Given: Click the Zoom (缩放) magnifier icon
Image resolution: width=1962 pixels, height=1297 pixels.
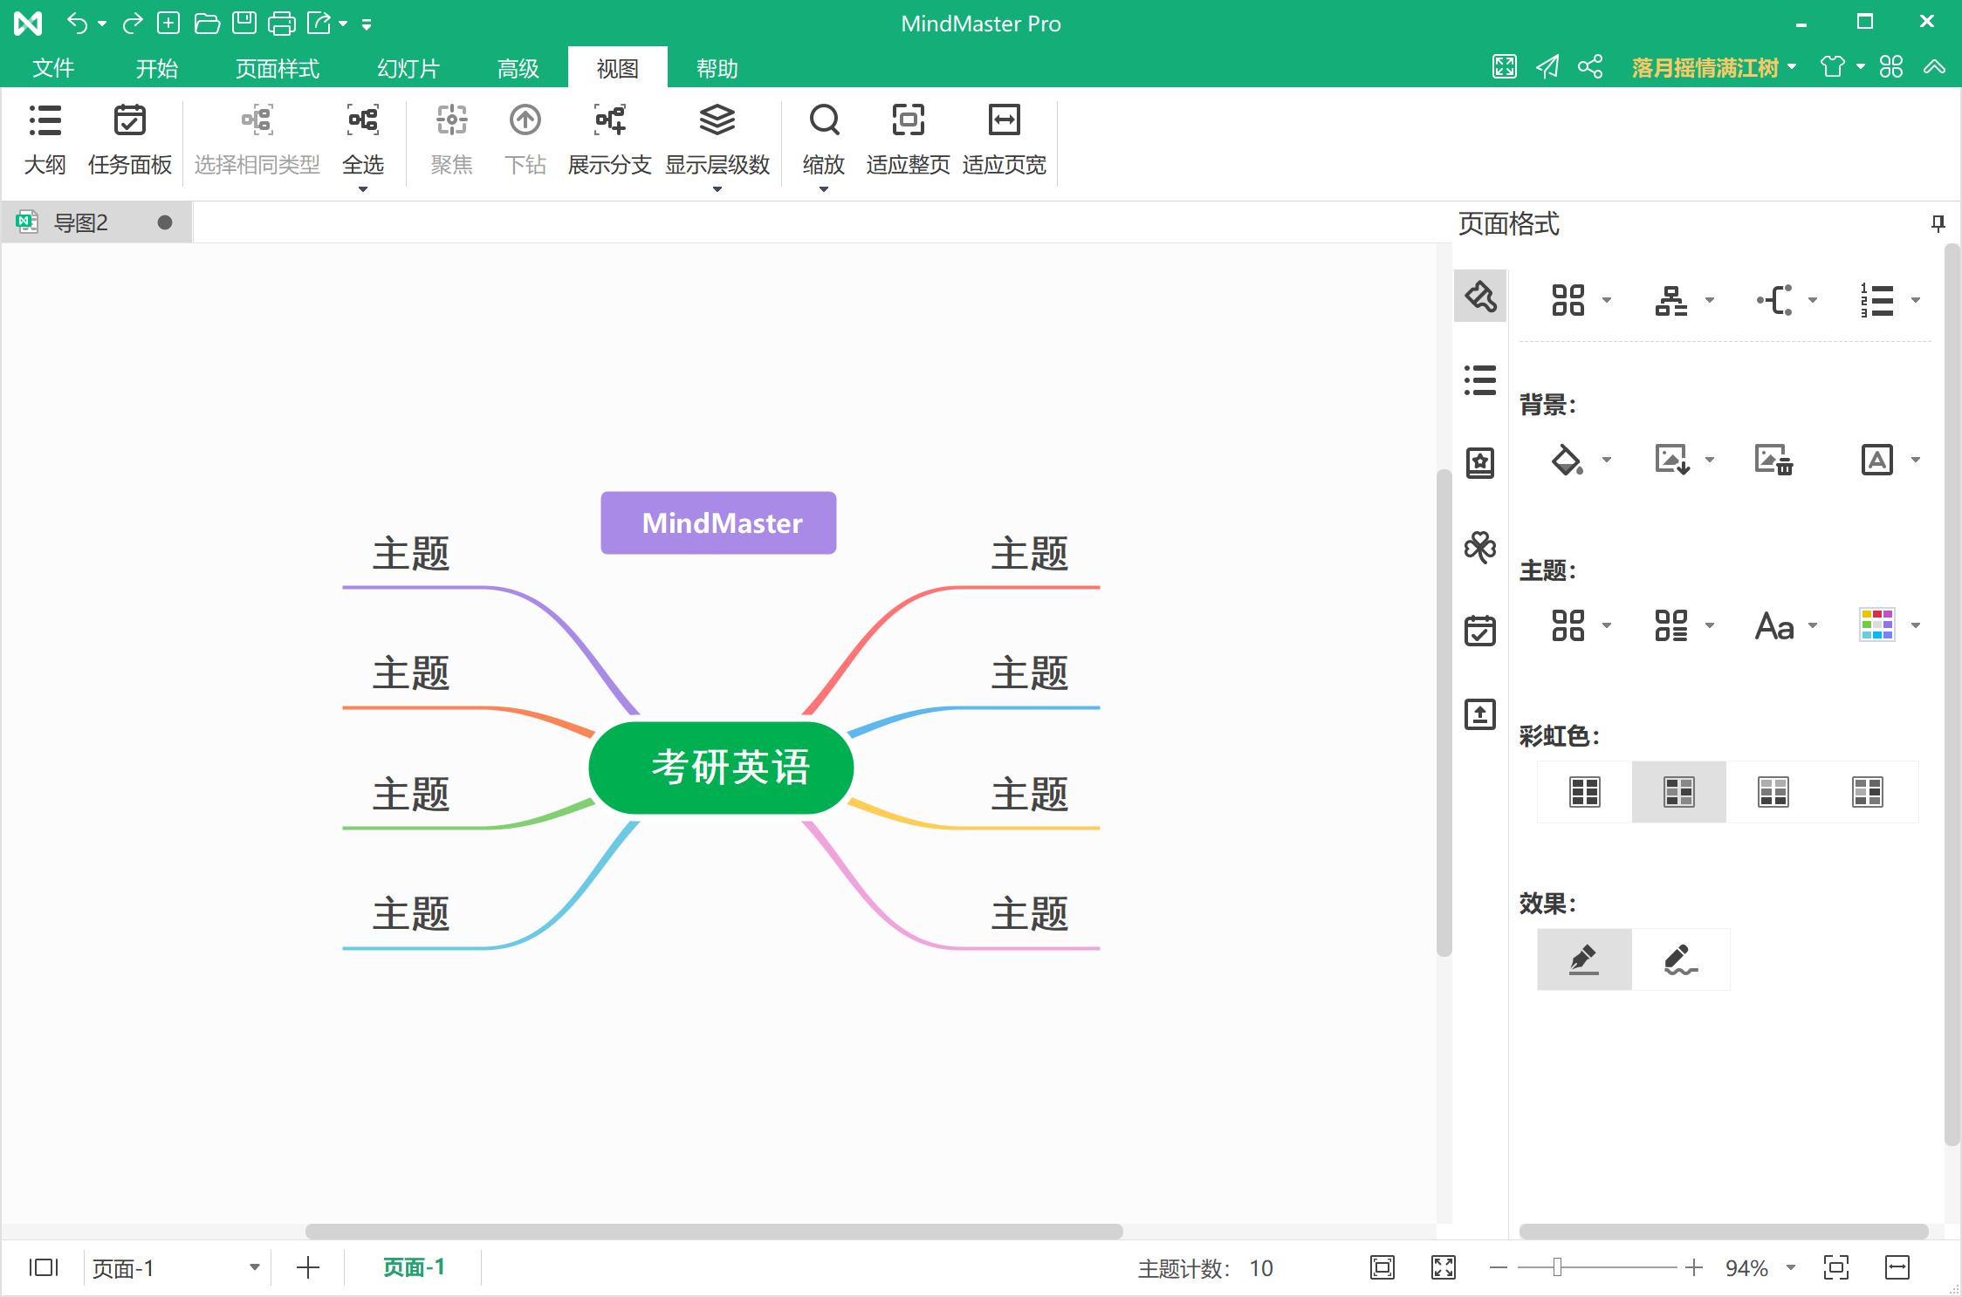Looking at the screenshot, I should 824,120.
